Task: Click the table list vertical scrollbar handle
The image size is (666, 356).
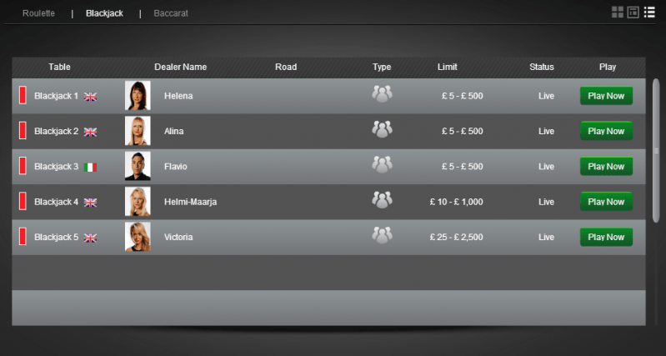Action: [656, 150]
